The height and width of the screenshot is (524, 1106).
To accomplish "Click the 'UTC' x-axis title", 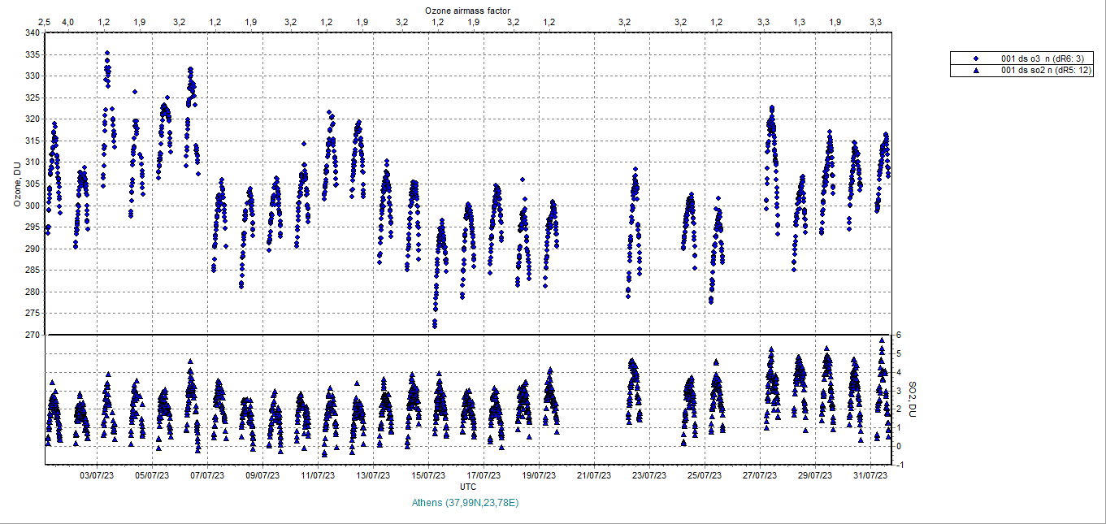I will click(468, 487).
